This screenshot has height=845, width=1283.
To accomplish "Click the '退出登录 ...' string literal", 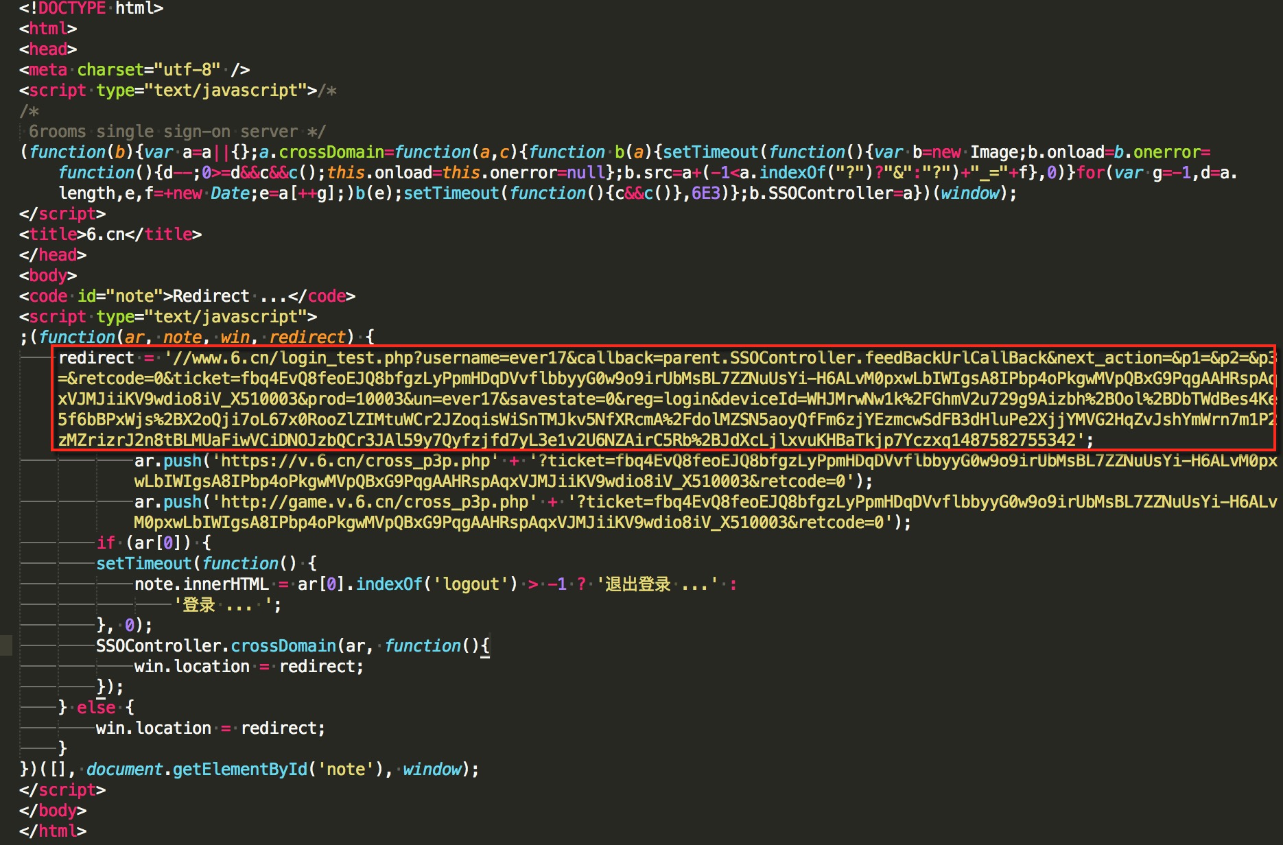I will [x=657, y=584].
